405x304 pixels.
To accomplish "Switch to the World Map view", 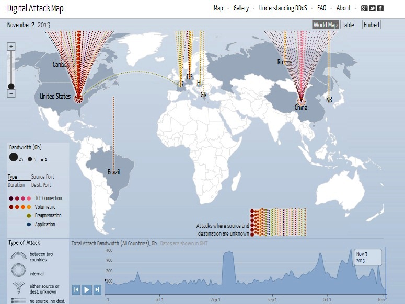I will [x=326, y=25].
